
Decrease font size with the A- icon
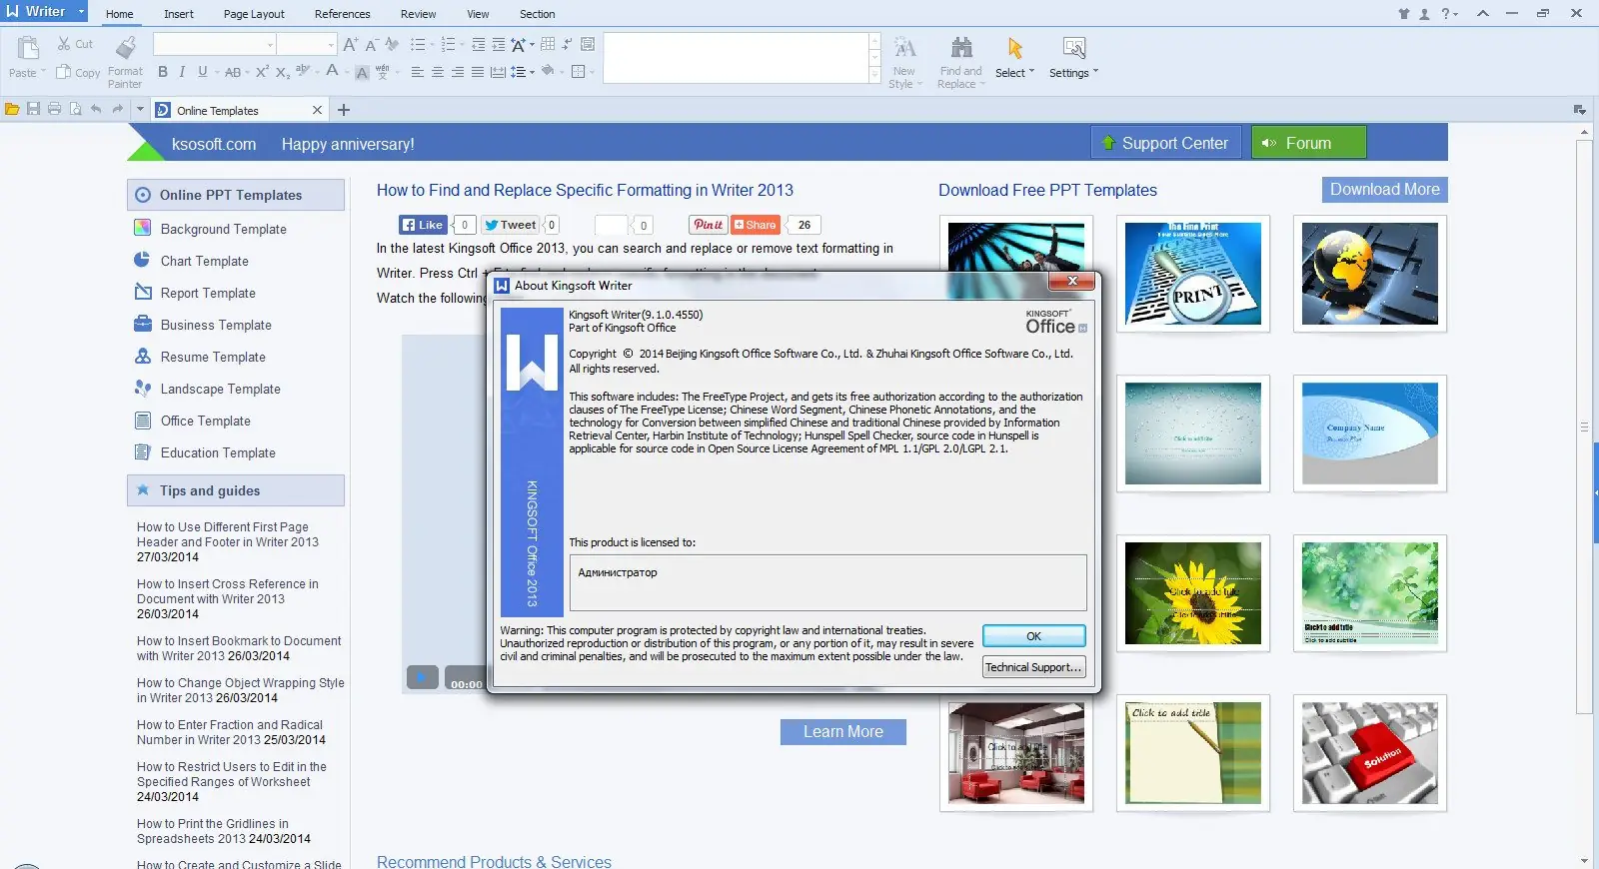pos(371,44)
